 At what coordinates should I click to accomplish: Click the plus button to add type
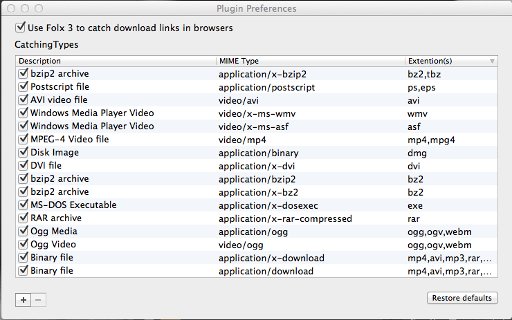point(23,299)
